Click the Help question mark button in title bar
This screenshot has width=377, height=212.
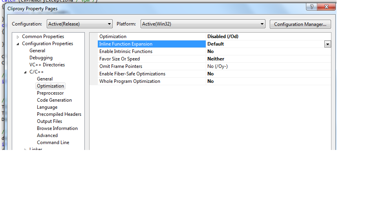coord(311,7)
